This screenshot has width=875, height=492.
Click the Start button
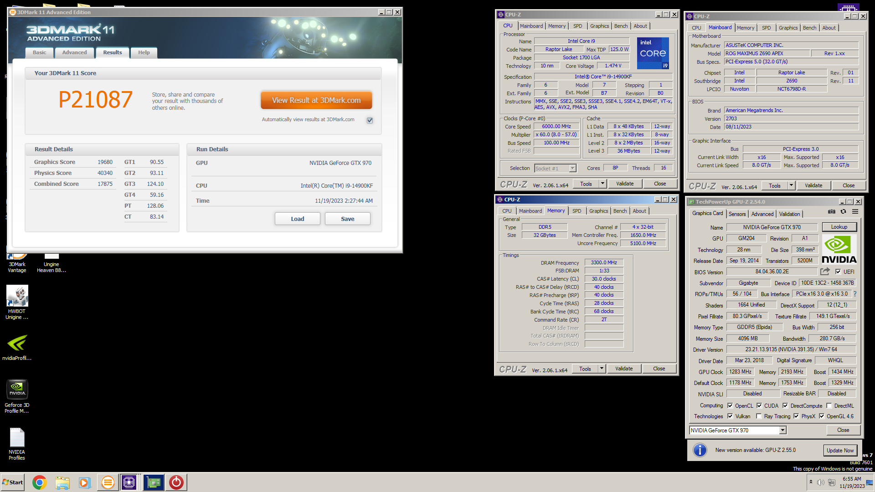pos(13,482)
